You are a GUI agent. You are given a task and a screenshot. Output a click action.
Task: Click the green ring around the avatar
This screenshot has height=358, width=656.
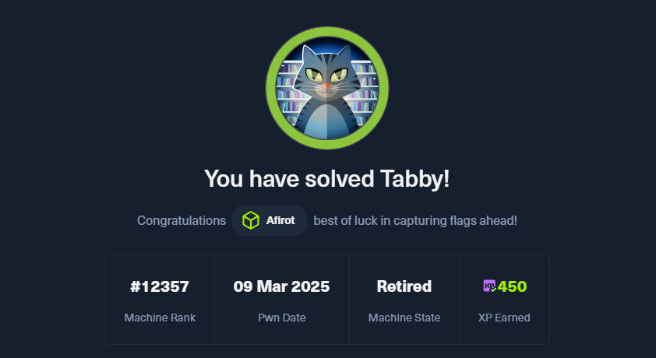pyautogui.click(x=327, y=32)
